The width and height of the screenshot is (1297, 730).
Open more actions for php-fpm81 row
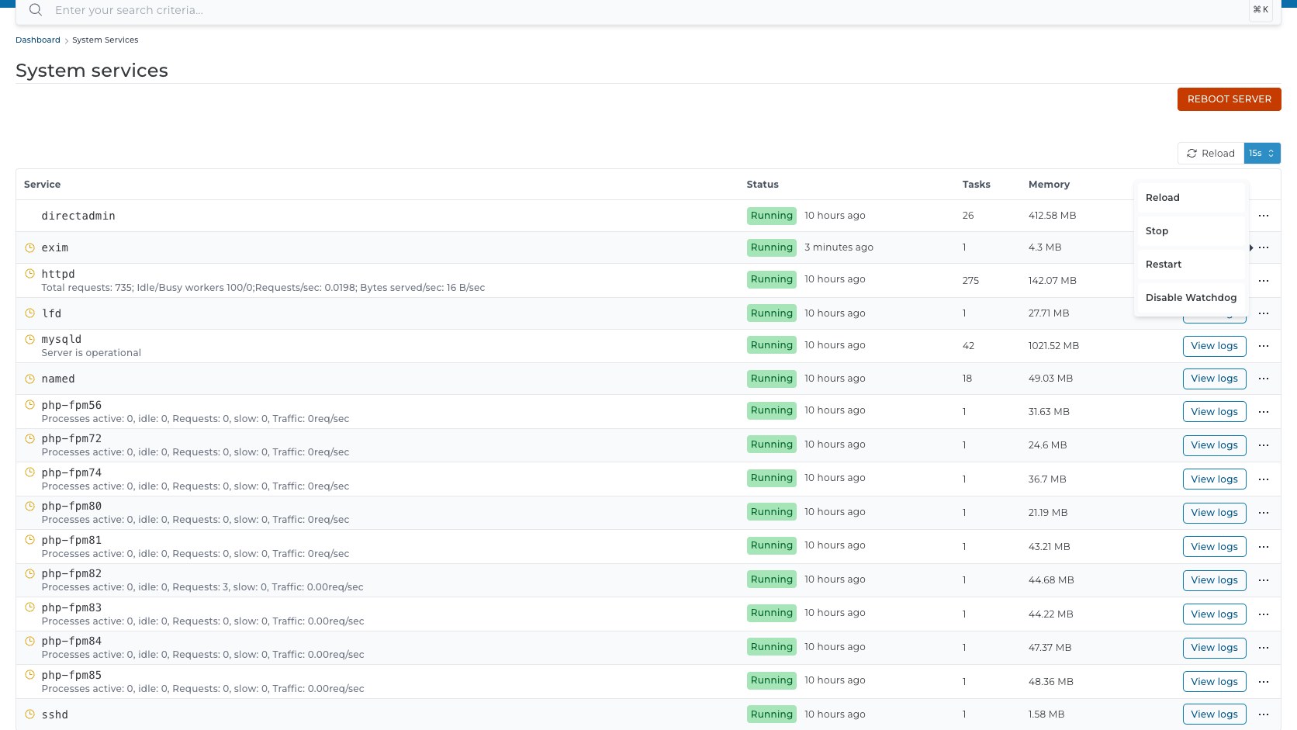(1264, 547)
